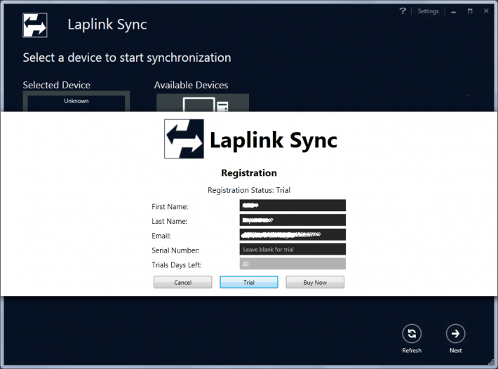Click the Refresh circular arrows icon
This screenshot has width=498, height=369.
(412, 333)
